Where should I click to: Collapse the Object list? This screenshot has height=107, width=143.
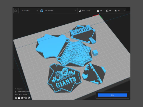15,89
